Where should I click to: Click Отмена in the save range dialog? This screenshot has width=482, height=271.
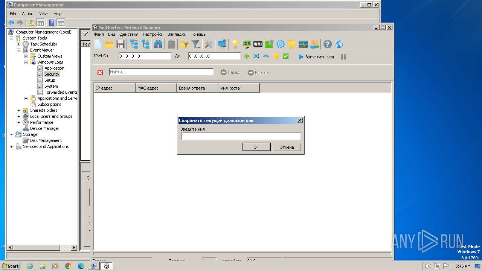[x=287, y=147]
